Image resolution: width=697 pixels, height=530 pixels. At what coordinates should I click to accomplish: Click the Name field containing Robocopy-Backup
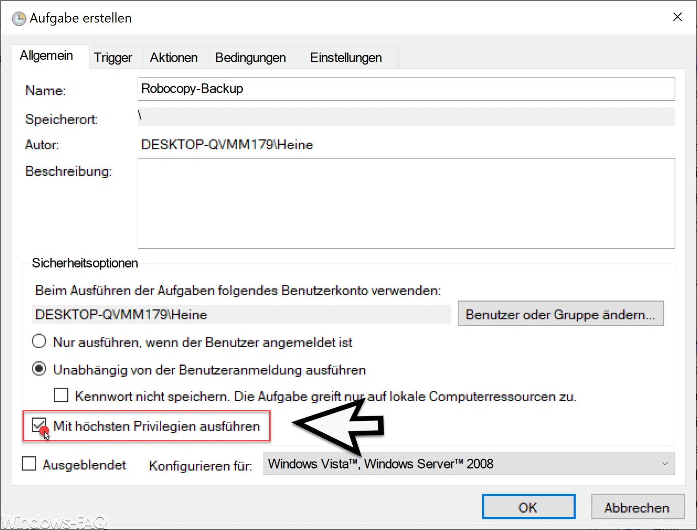[x=406, y=89]
